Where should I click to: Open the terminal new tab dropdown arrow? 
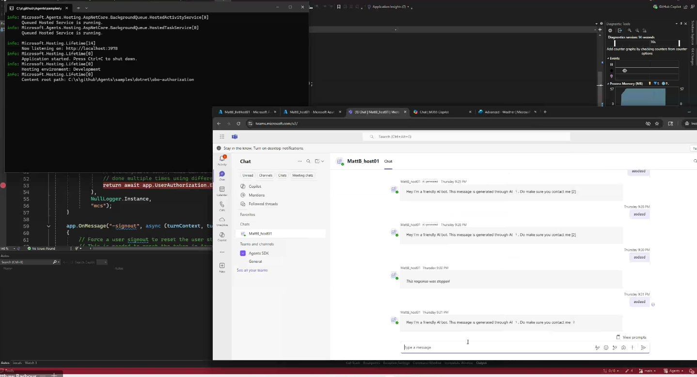pos(86,8)
